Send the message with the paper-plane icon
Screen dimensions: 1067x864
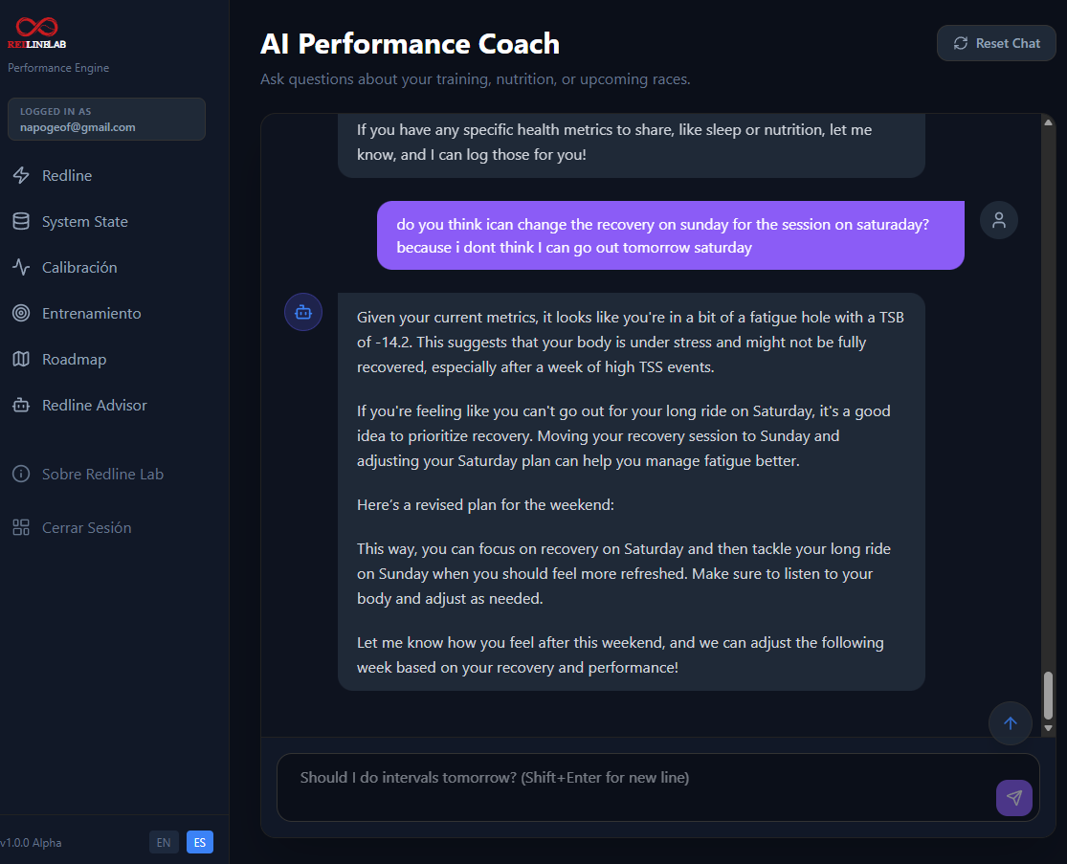click(1014, 797)
